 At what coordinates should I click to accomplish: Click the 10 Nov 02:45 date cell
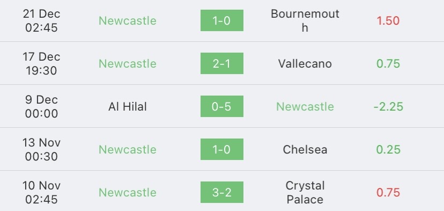(x=41, y=193)
